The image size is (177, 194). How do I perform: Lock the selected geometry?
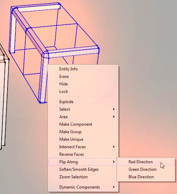pyautogui.click(x=83, y=92)
